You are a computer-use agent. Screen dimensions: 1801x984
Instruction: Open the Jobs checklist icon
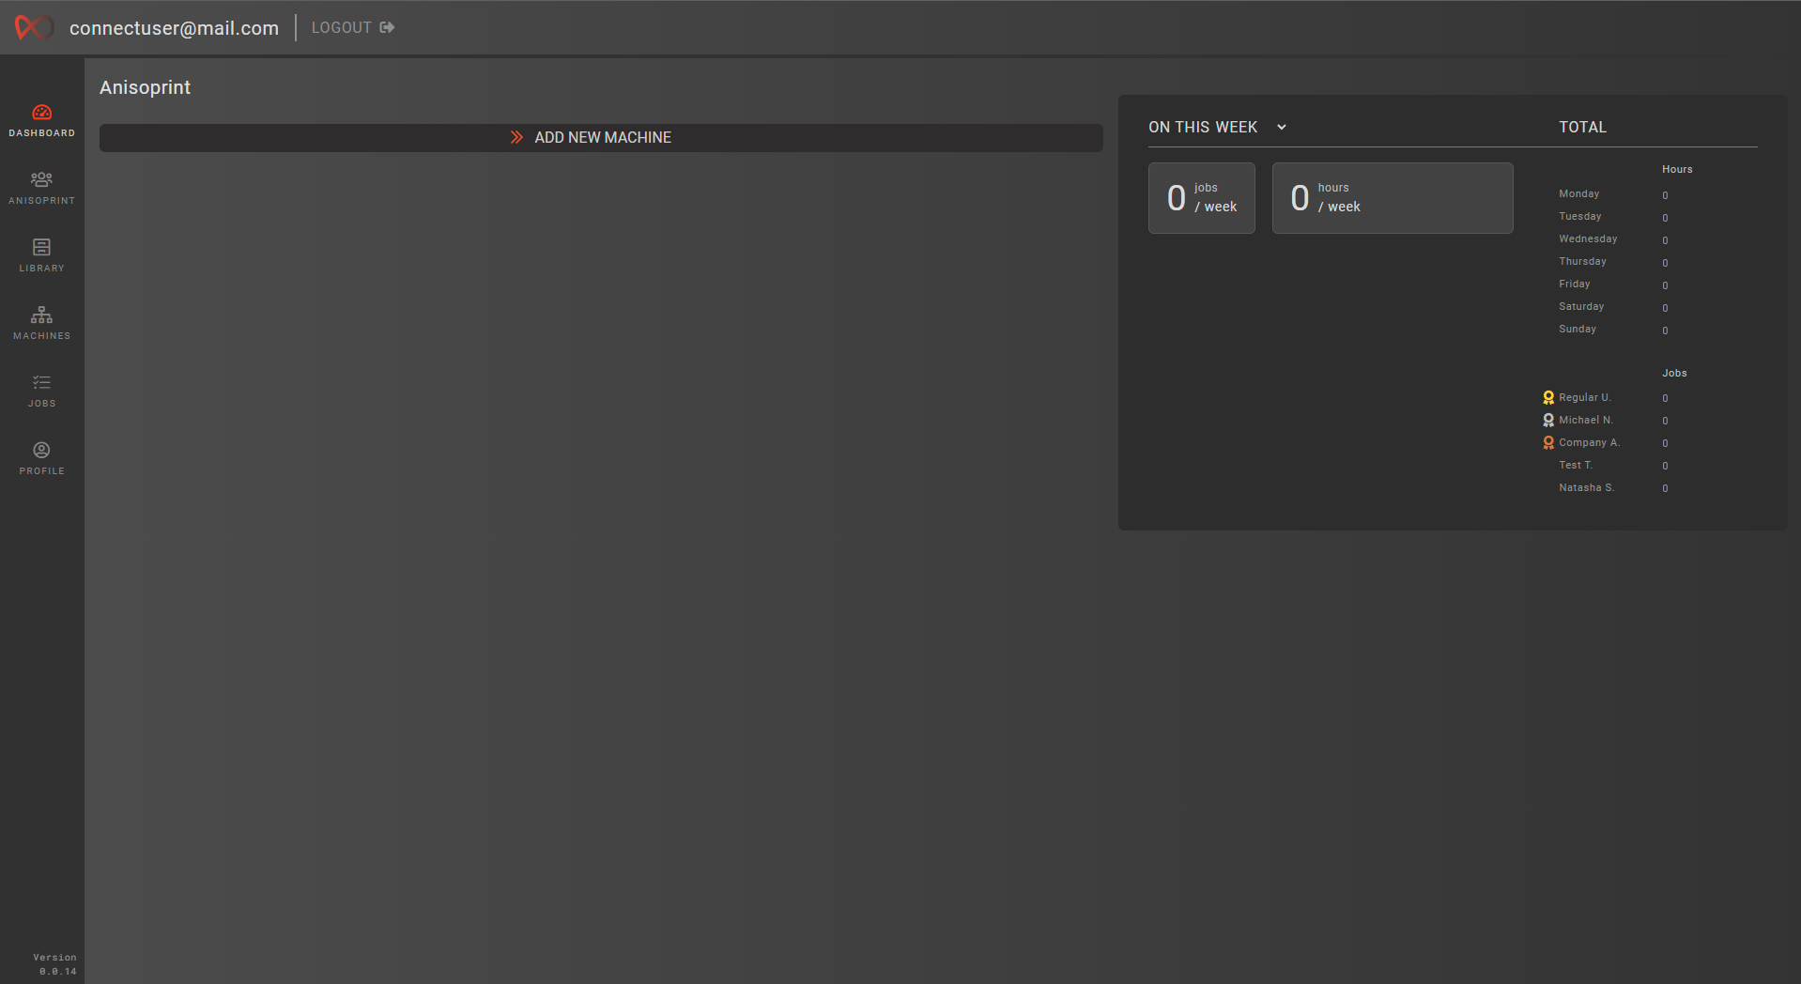click(41, 382)
